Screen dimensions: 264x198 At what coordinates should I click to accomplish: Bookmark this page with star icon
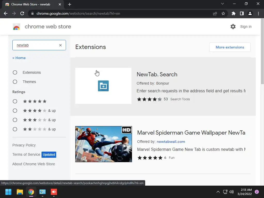[223, 13]
